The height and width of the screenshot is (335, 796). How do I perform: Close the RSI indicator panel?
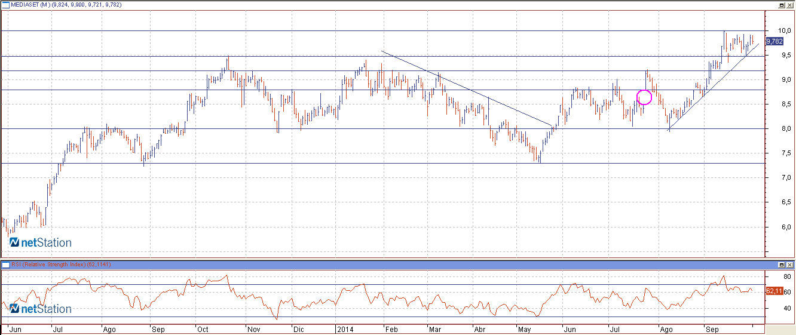pos(790,265)
